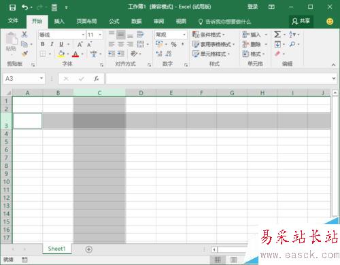Toggle wrap text

141,35
